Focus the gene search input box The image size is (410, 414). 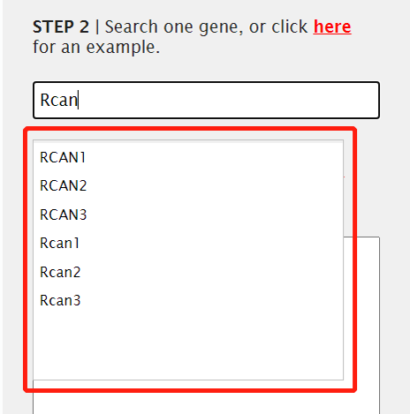(x=206, y=101)
